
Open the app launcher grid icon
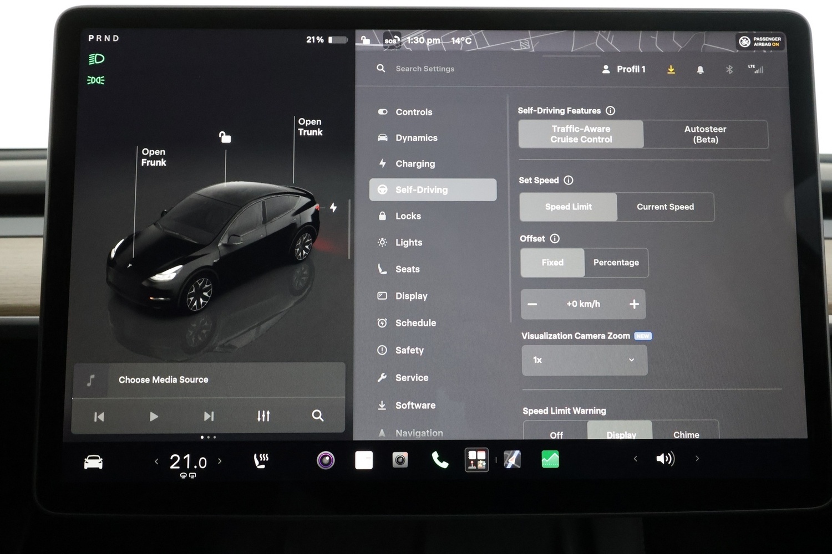[476, 460]
